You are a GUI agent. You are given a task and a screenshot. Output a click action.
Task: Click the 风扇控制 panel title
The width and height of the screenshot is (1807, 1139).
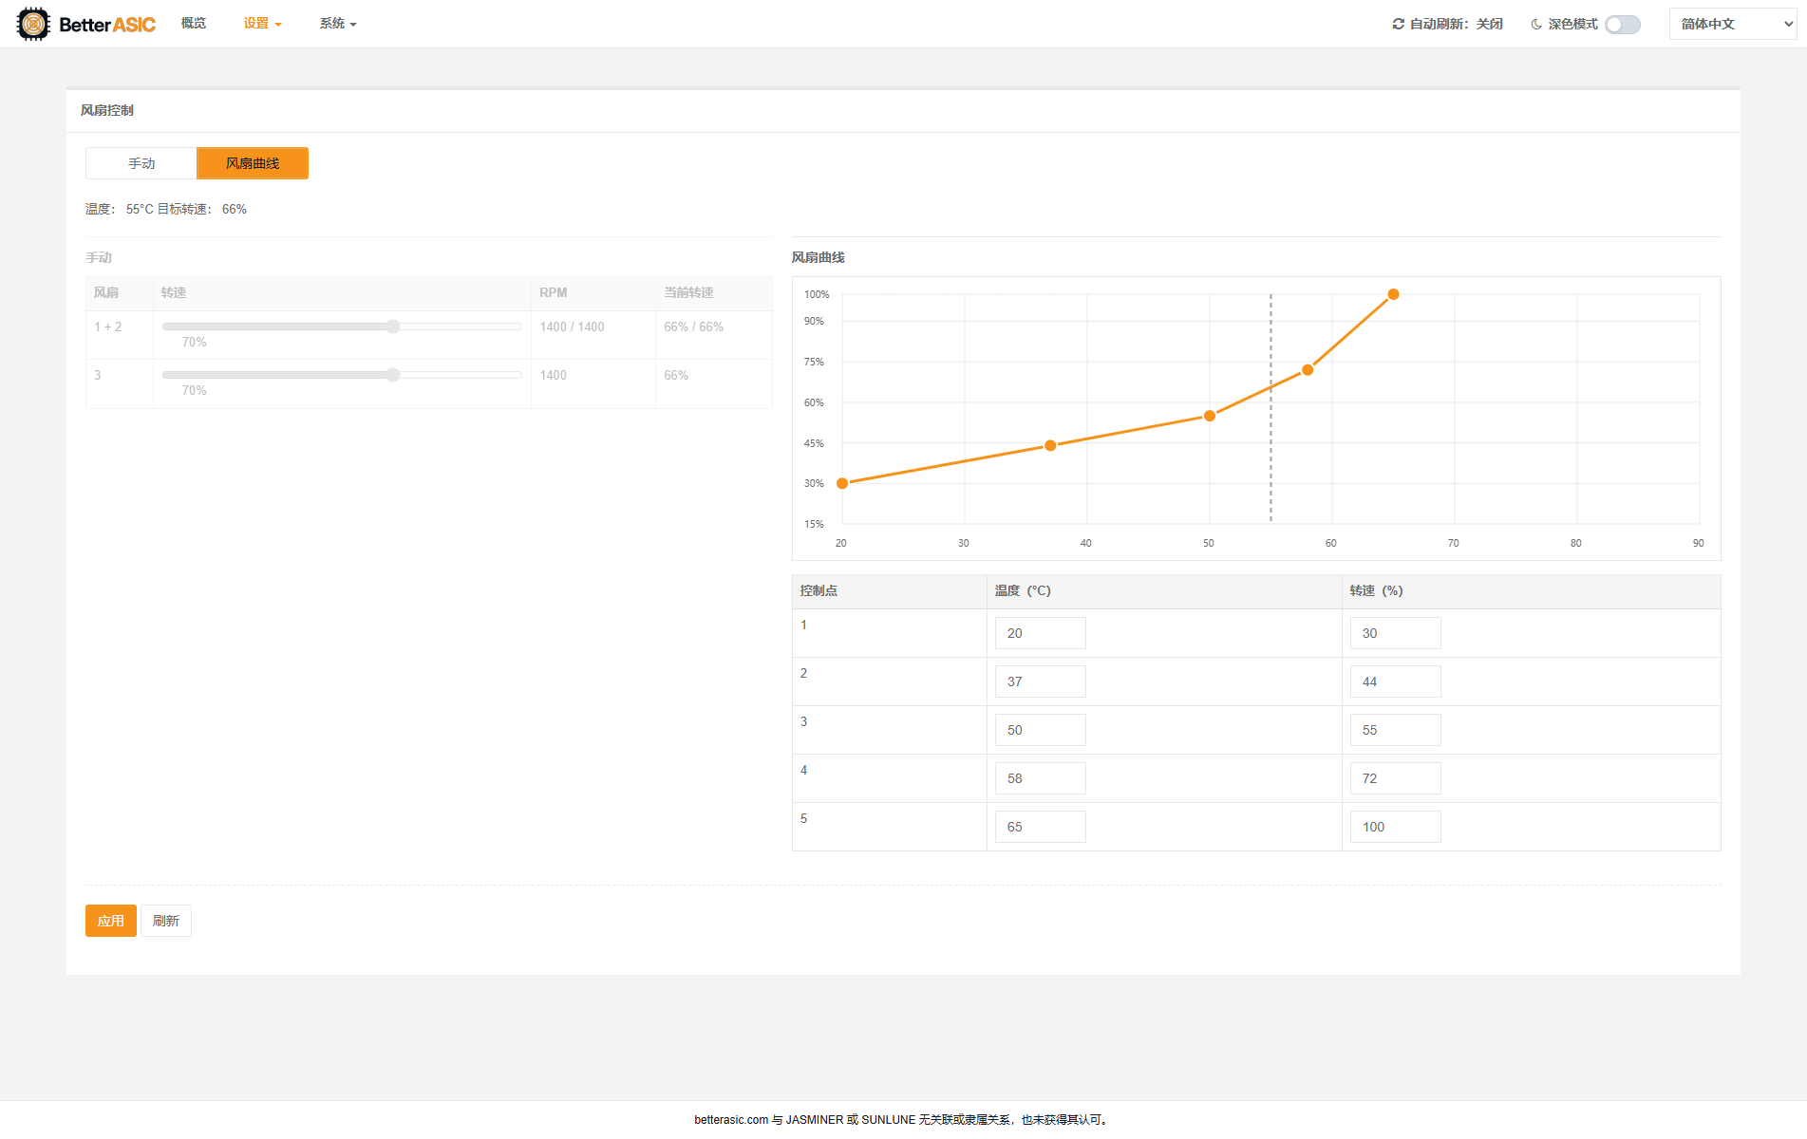tap(107, 110)
